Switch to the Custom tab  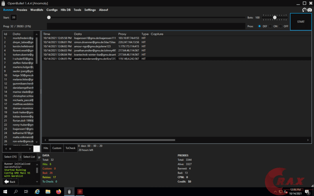point(57,148)
